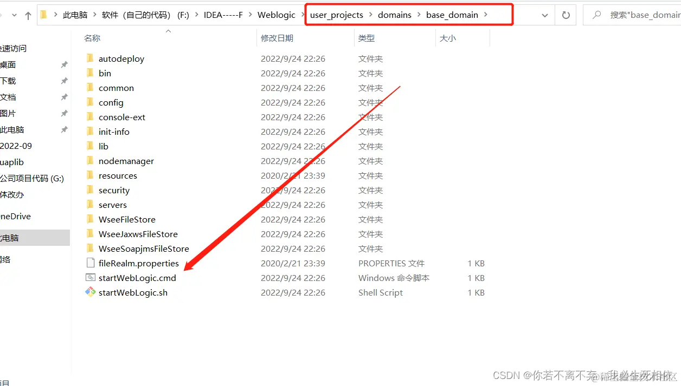Click the config folder icon
681x386 pixels.
click(x=90, y=102)
